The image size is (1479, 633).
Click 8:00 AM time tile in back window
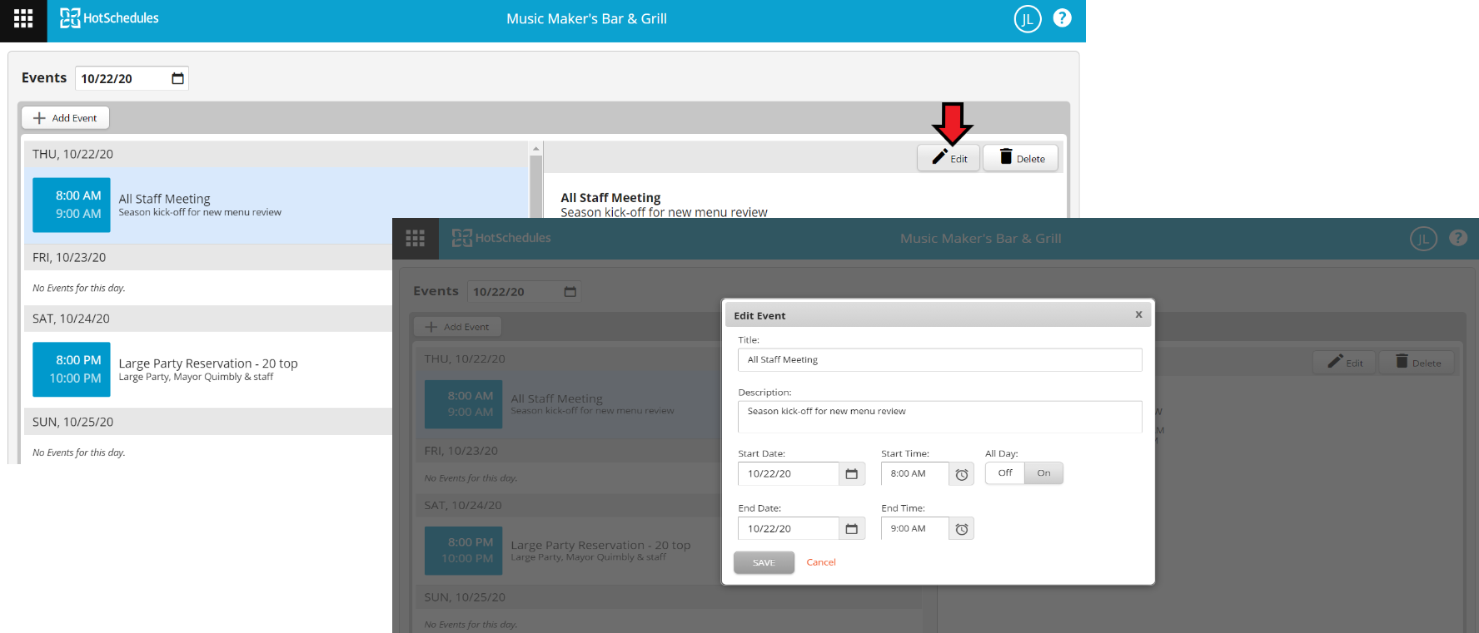(72, 205)
